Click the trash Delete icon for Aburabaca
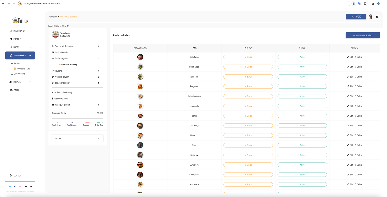The height and width of the screenshot is (197, 387). tap(355, 184)
